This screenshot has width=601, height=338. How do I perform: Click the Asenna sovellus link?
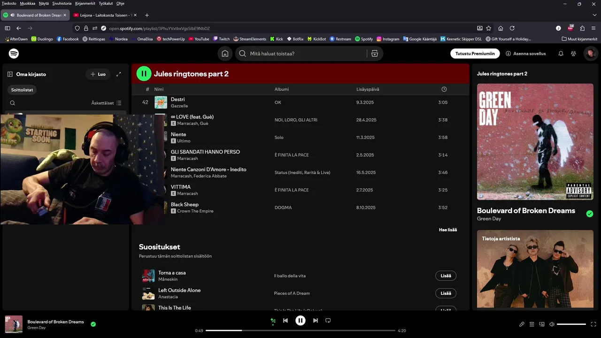click(x=525, y=54)
